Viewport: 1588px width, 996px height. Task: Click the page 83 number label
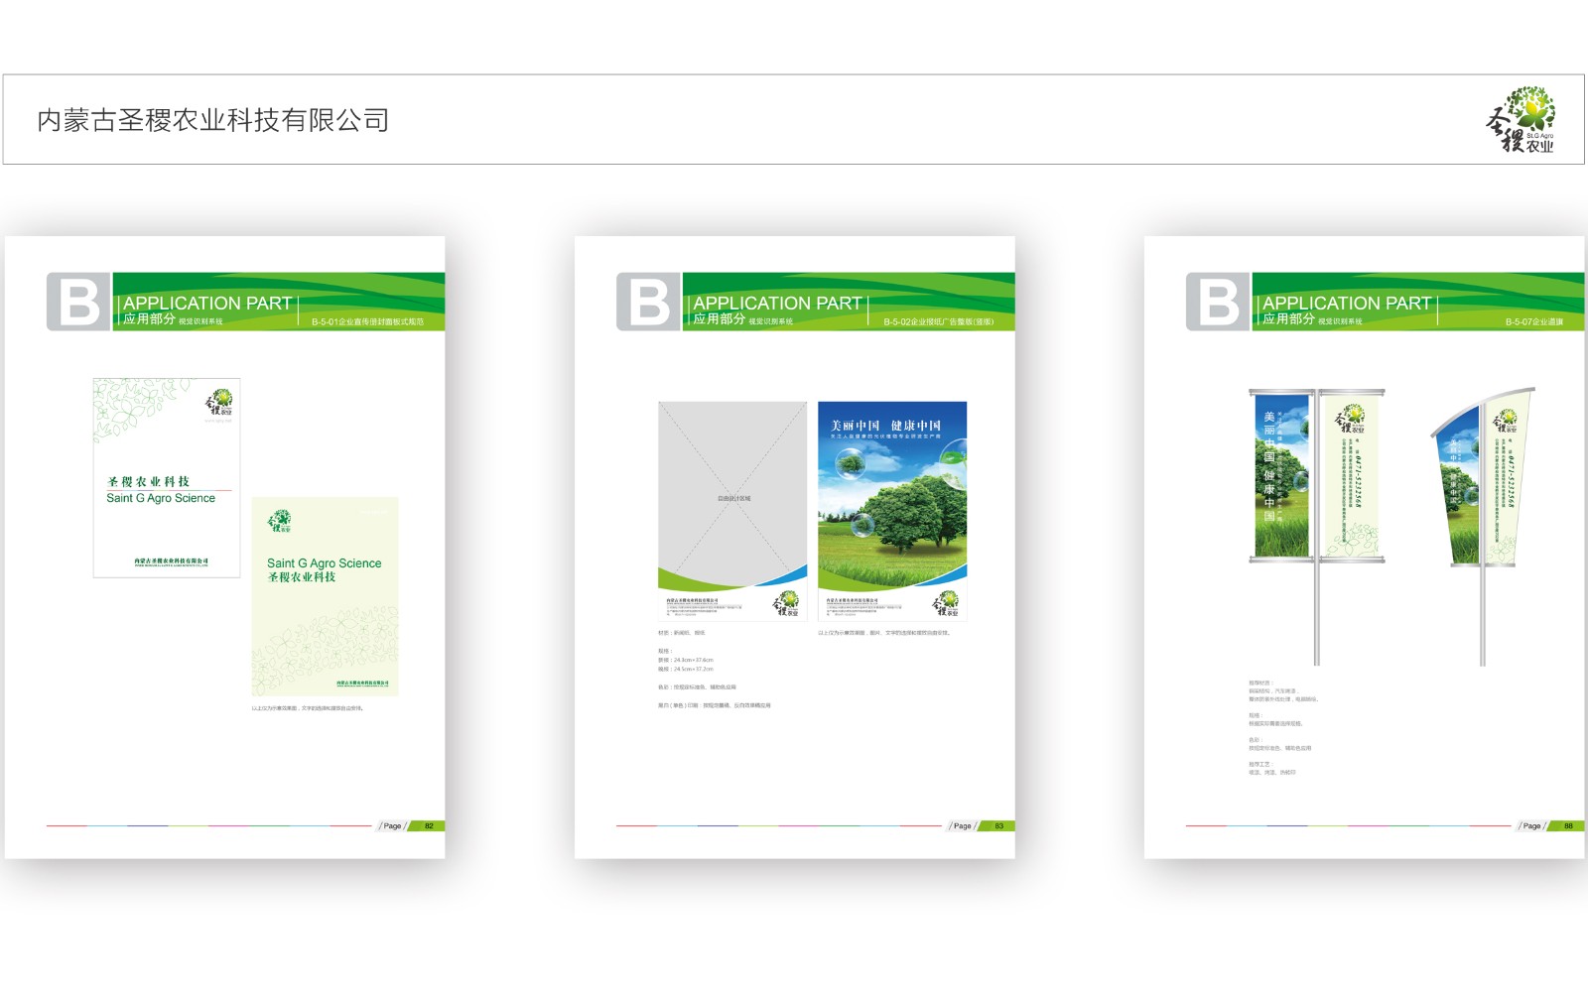coord(997,825)
